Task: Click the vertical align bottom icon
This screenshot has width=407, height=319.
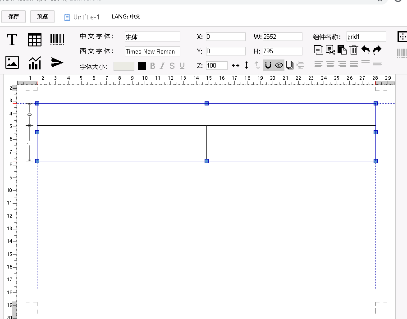Action: click(x=377, y=64)
